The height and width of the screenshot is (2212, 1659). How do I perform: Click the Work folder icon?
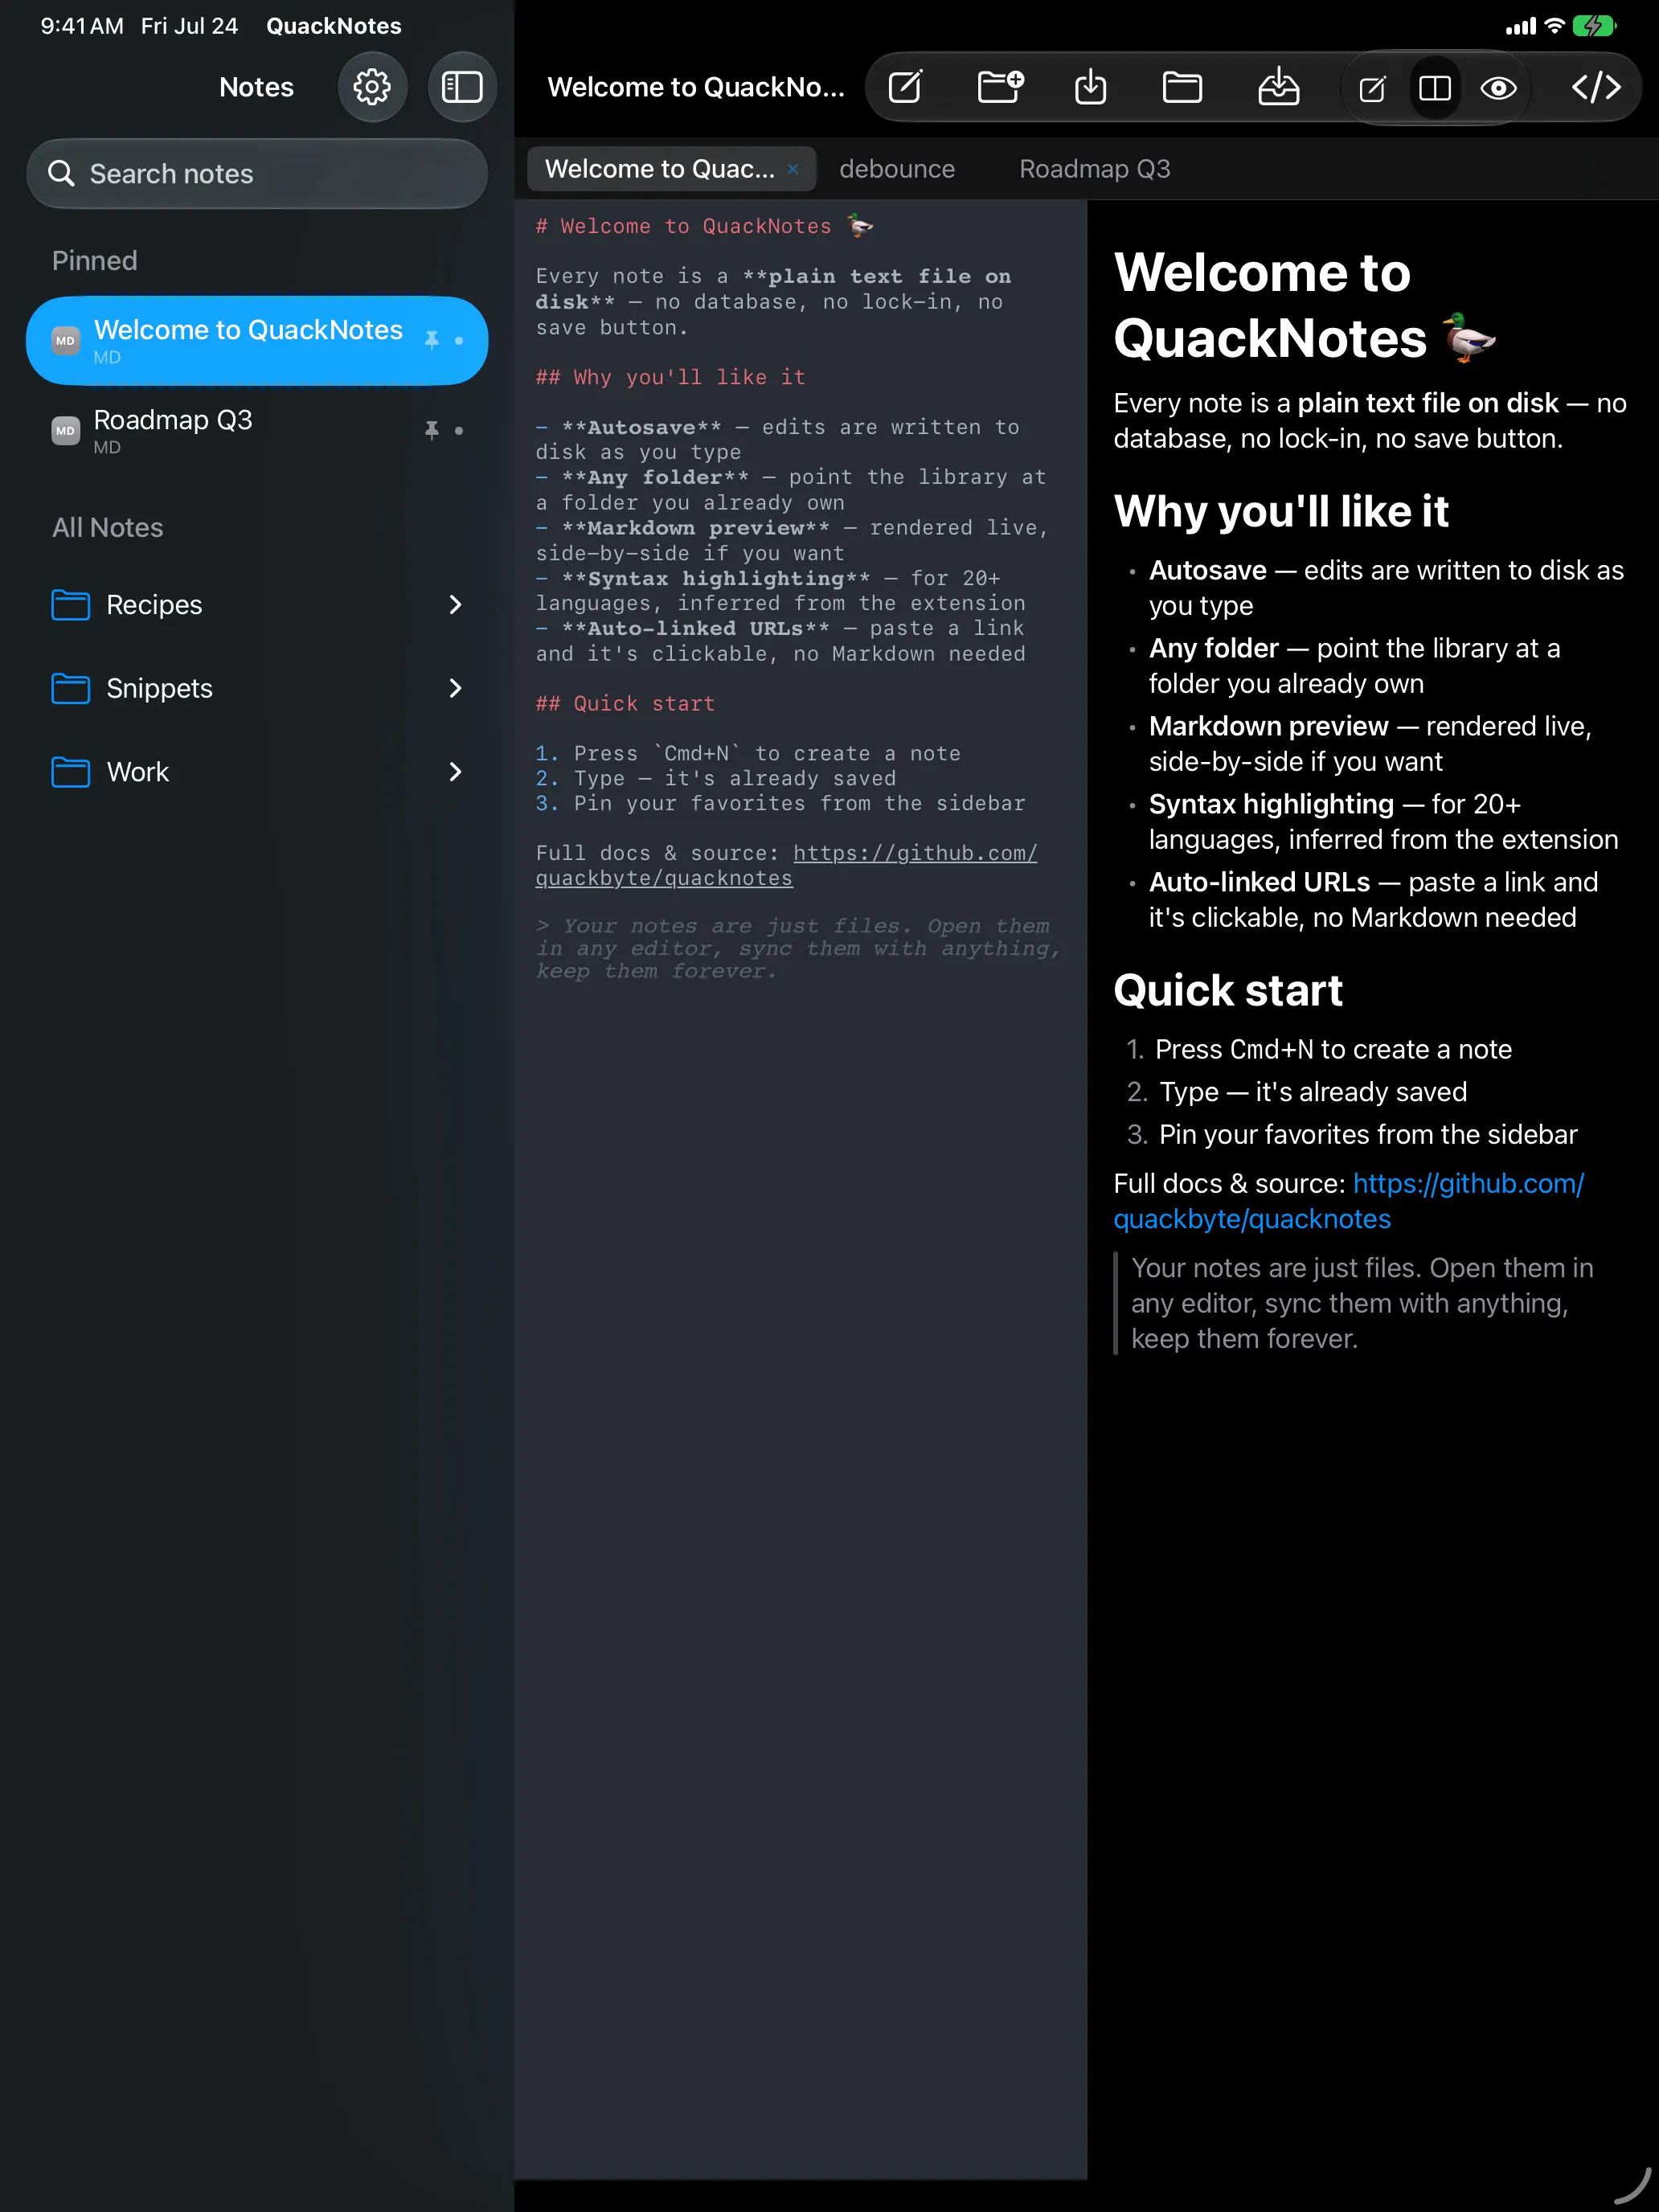71,772
